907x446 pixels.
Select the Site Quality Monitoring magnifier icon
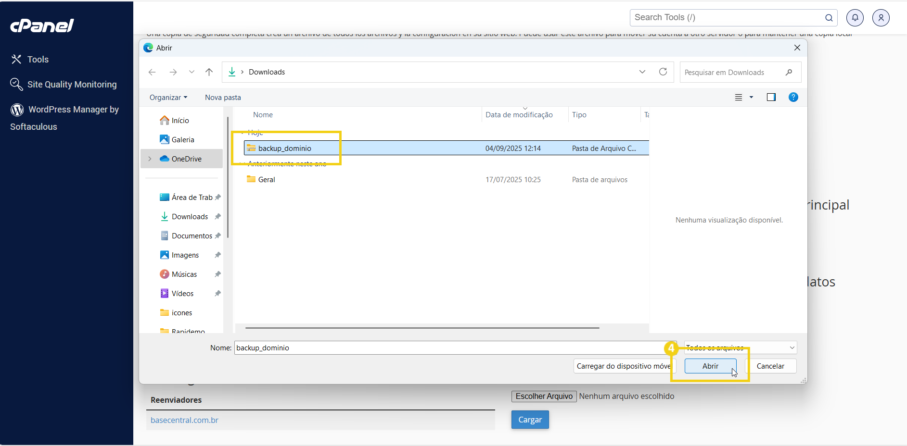16,84
